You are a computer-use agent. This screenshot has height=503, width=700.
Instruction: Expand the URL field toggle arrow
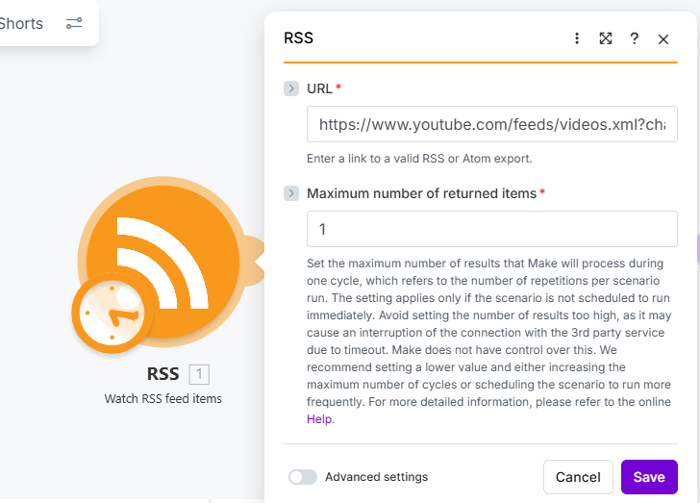pos(291,88)
